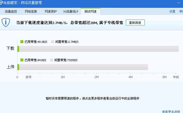Screen dimensions: 183x113
Task: Open 设置 link in top right
Action: point(172,12)
